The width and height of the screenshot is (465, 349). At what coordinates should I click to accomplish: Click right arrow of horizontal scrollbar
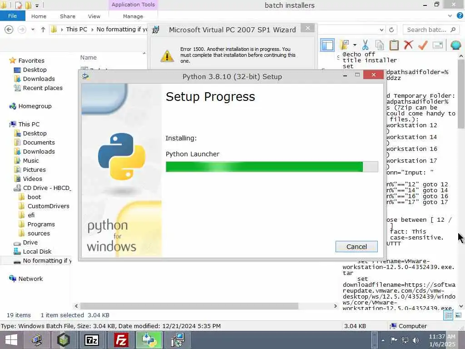pyautogui.click(x=336, y=306)
